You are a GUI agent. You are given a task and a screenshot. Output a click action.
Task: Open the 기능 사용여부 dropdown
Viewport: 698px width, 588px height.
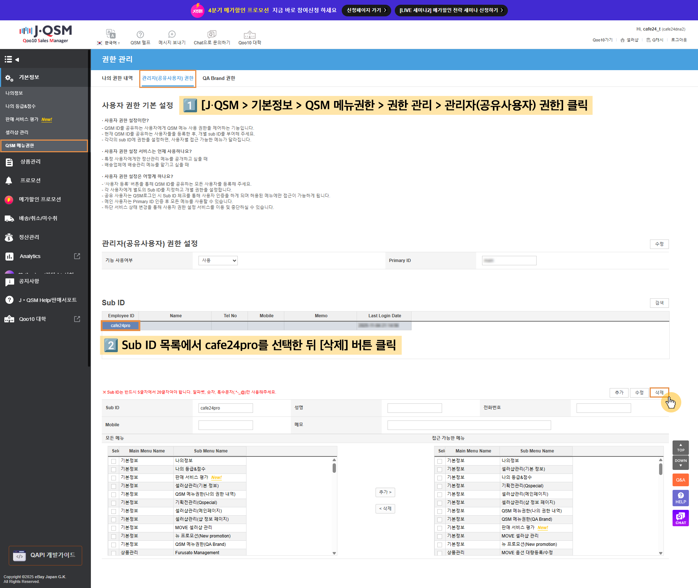point(218,261)
